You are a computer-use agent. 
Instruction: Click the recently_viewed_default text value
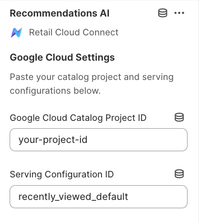pyautogui.click(x=73, y=197)
